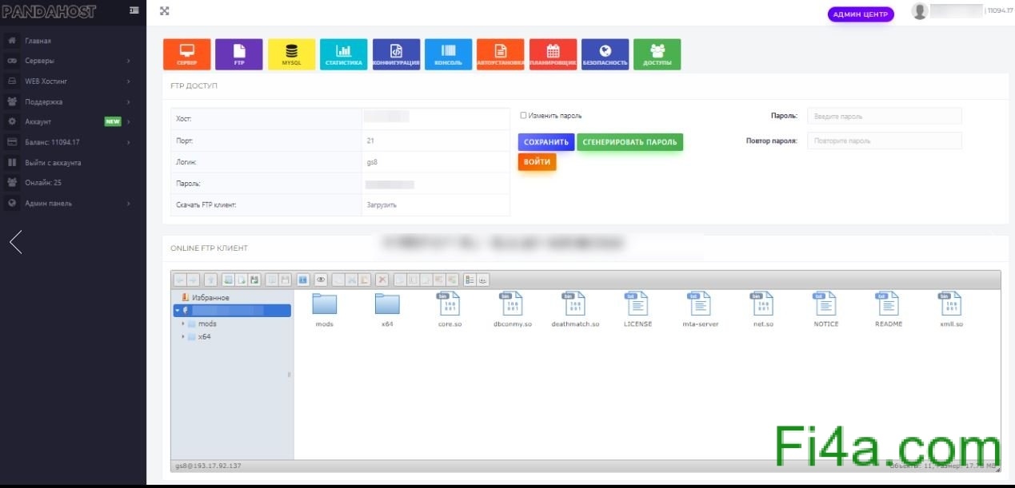The width and height of the screenshot is (1015, 488).
Task: Click the Пароль input field
Action: (884, 117)
